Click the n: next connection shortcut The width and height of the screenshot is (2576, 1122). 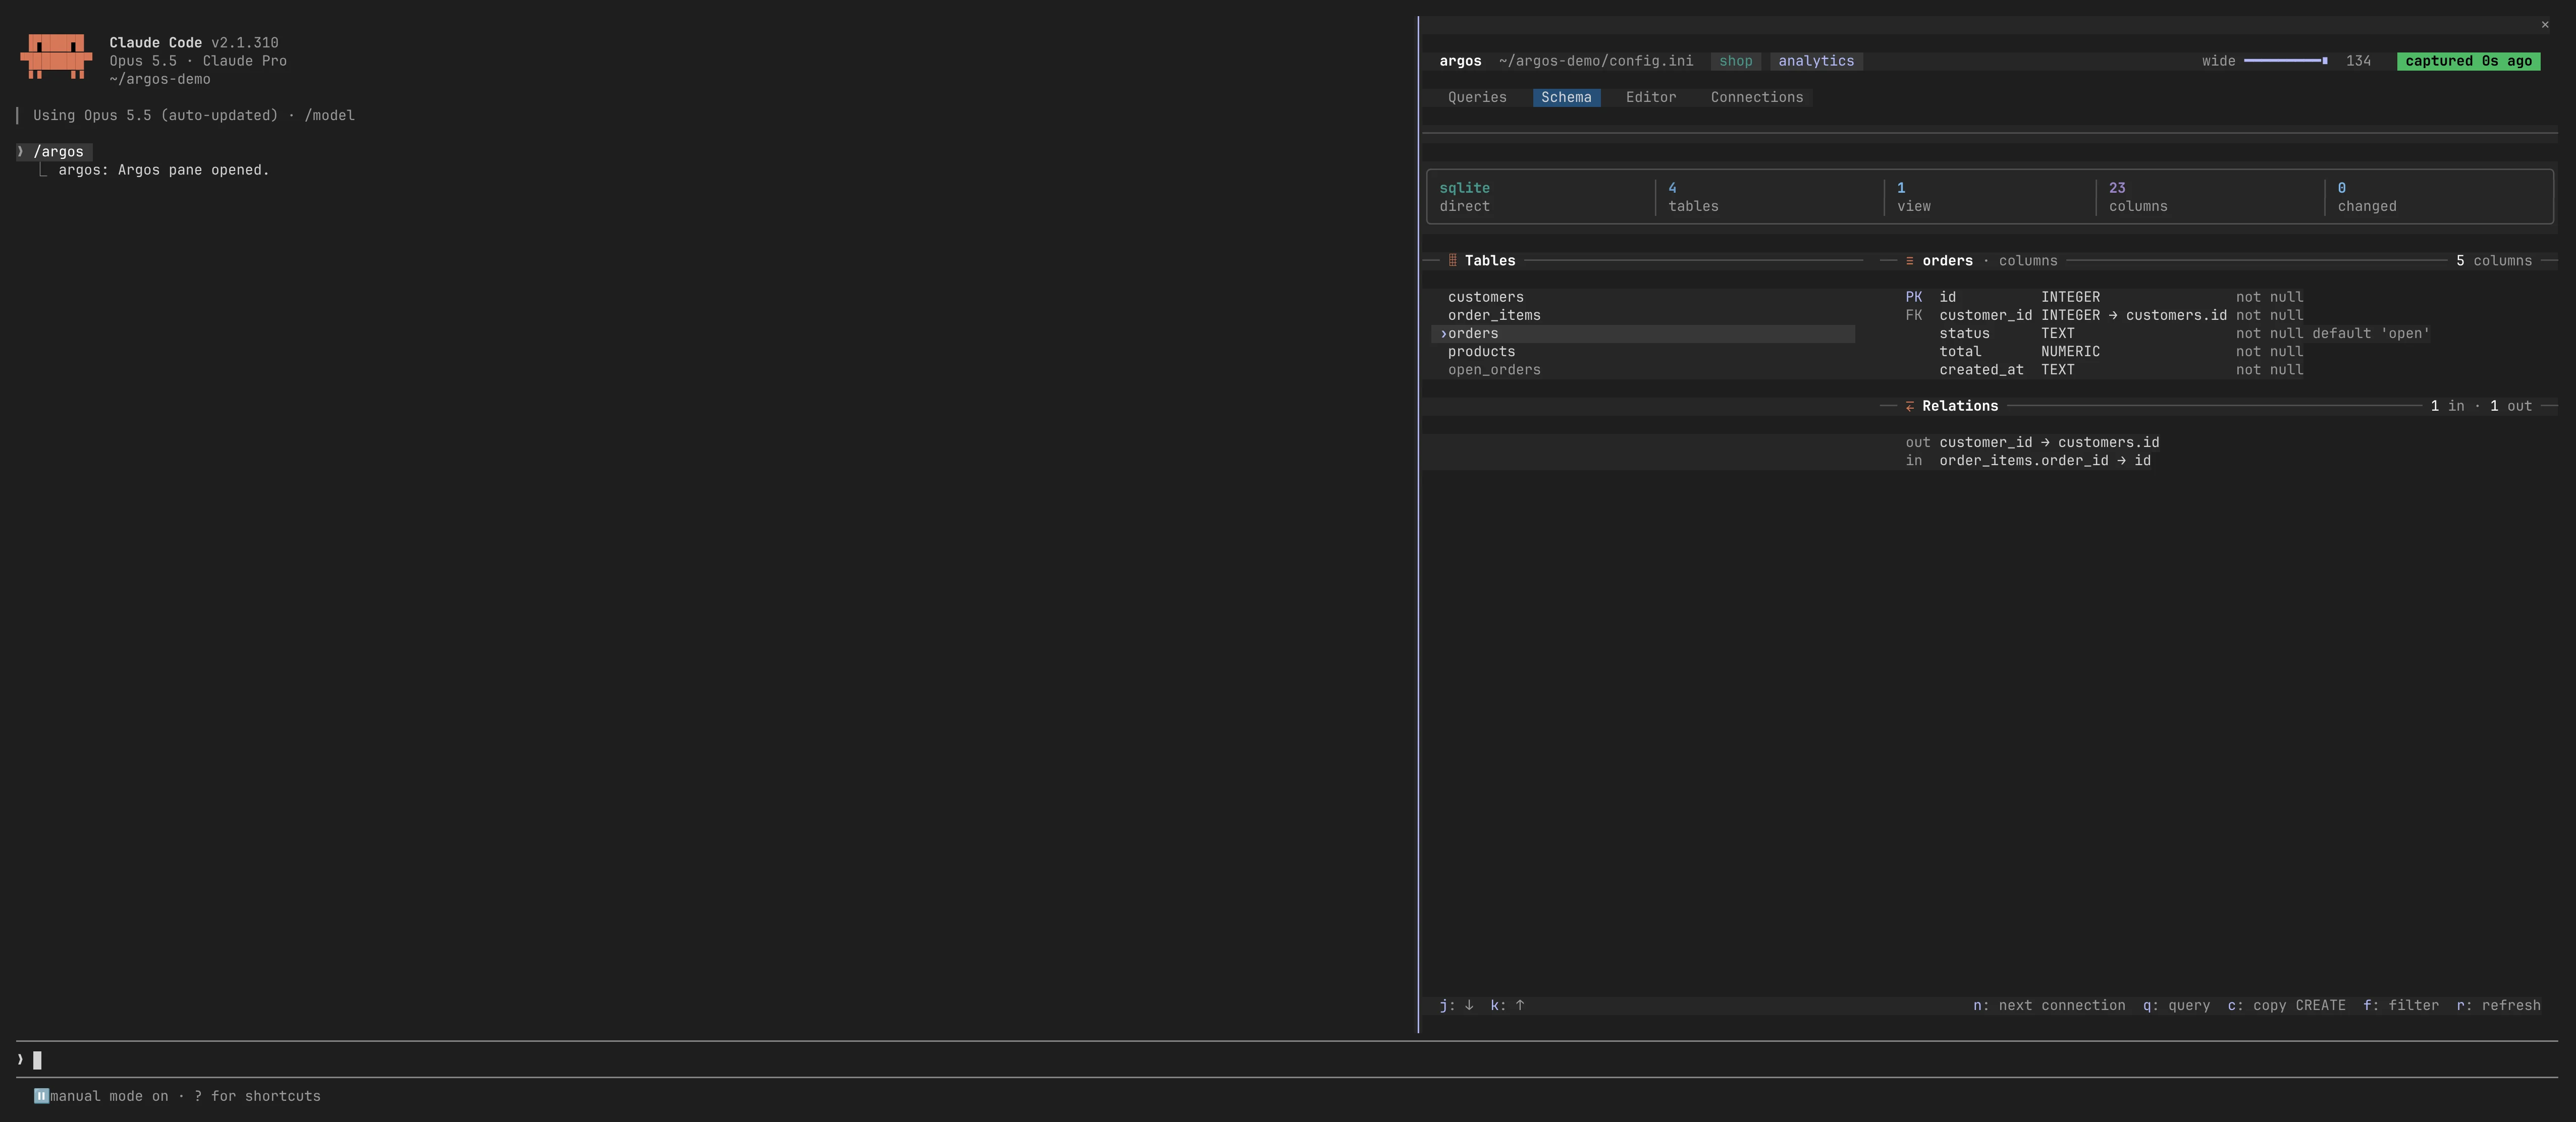click(x=2049, y=1005)
